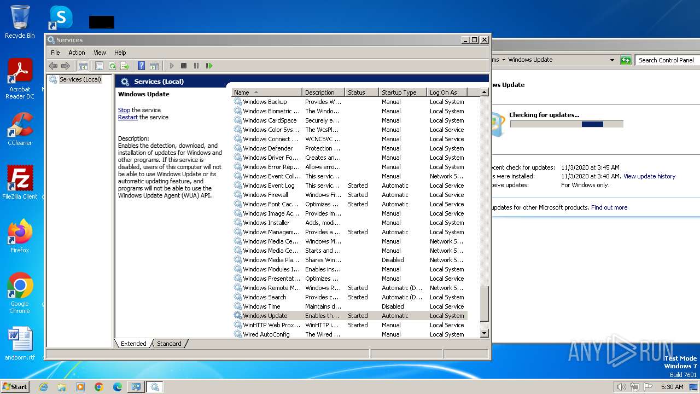
Task: Open the Google Chrome desktop shortcut
Action: click(x=20, y=293)
